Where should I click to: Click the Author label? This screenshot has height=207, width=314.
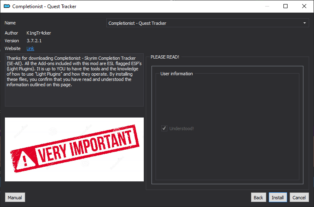pyautogui.click(x=11, y=33)
